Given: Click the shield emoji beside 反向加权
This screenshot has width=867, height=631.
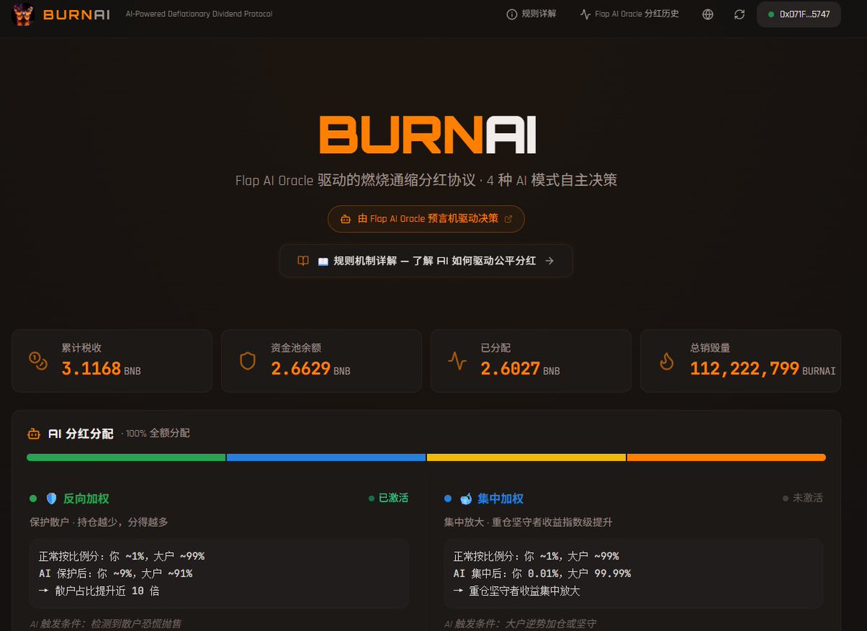Looking at the screenshot, I should [x=51, y=499].
